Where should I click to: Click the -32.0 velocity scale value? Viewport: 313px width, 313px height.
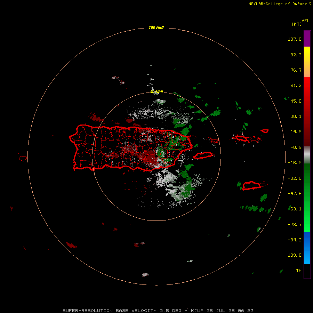pos(295,178)
